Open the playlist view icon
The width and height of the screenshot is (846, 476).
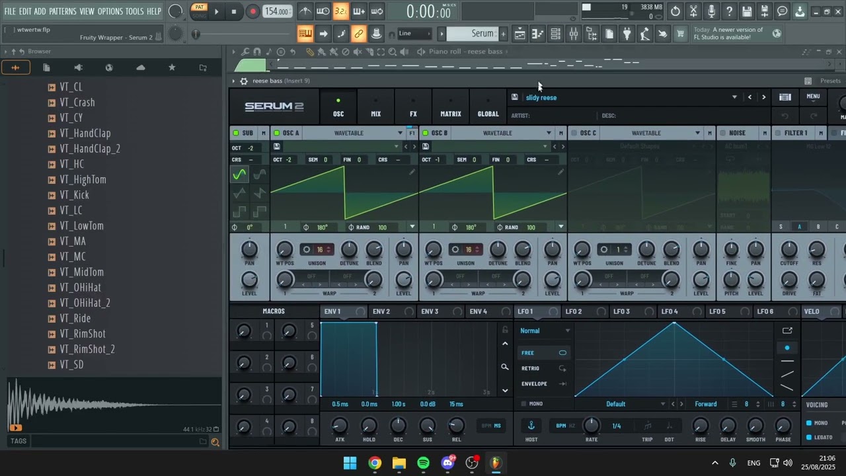coord(520,34)
